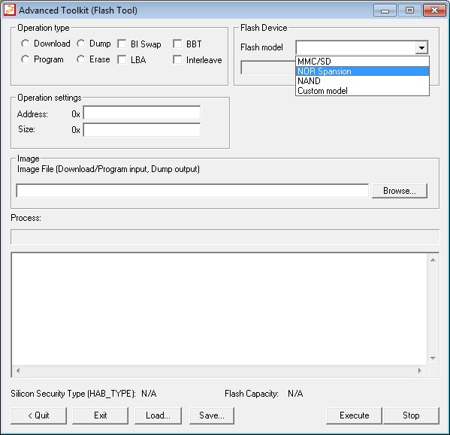Toggle the LBA checkbox
This screenshot has width=450, height=435.
[122, 59]
